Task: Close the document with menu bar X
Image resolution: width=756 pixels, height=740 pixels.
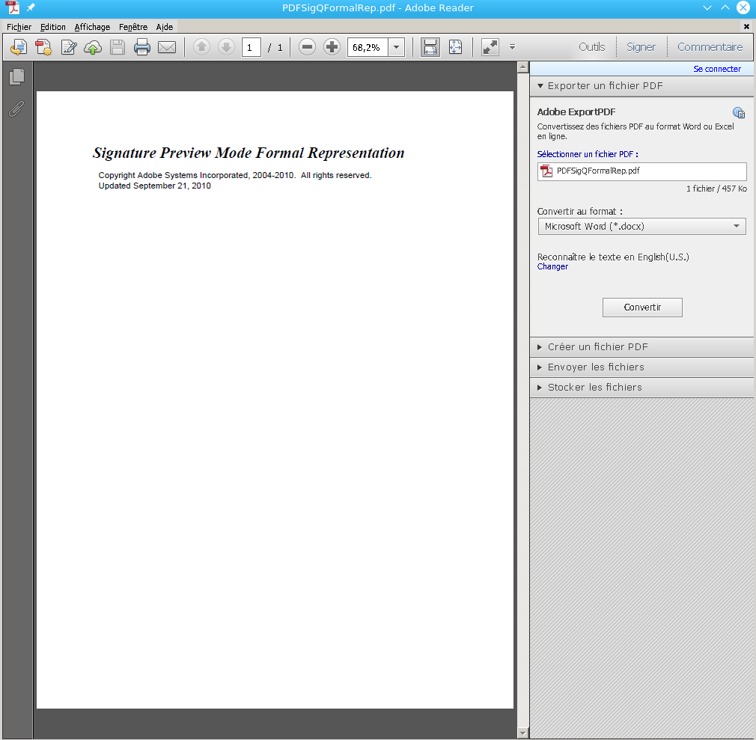Action: pyautogui.click(x=746, y=26)
